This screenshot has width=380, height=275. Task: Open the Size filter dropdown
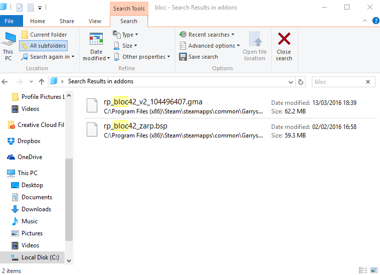125,46
